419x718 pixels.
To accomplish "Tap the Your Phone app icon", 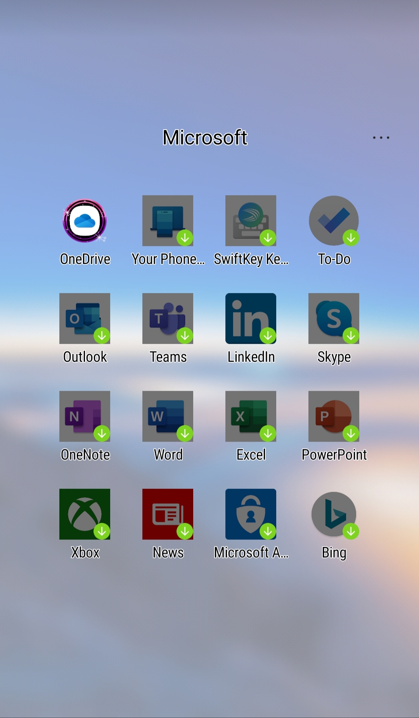I will coord(168,221).
